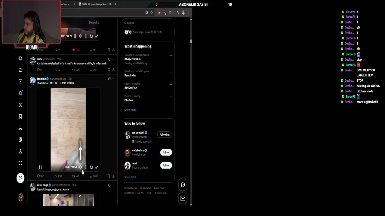385x216 pixels.
Task: Open Chrome three-dot main menu
Action: [x=189, y=13]
